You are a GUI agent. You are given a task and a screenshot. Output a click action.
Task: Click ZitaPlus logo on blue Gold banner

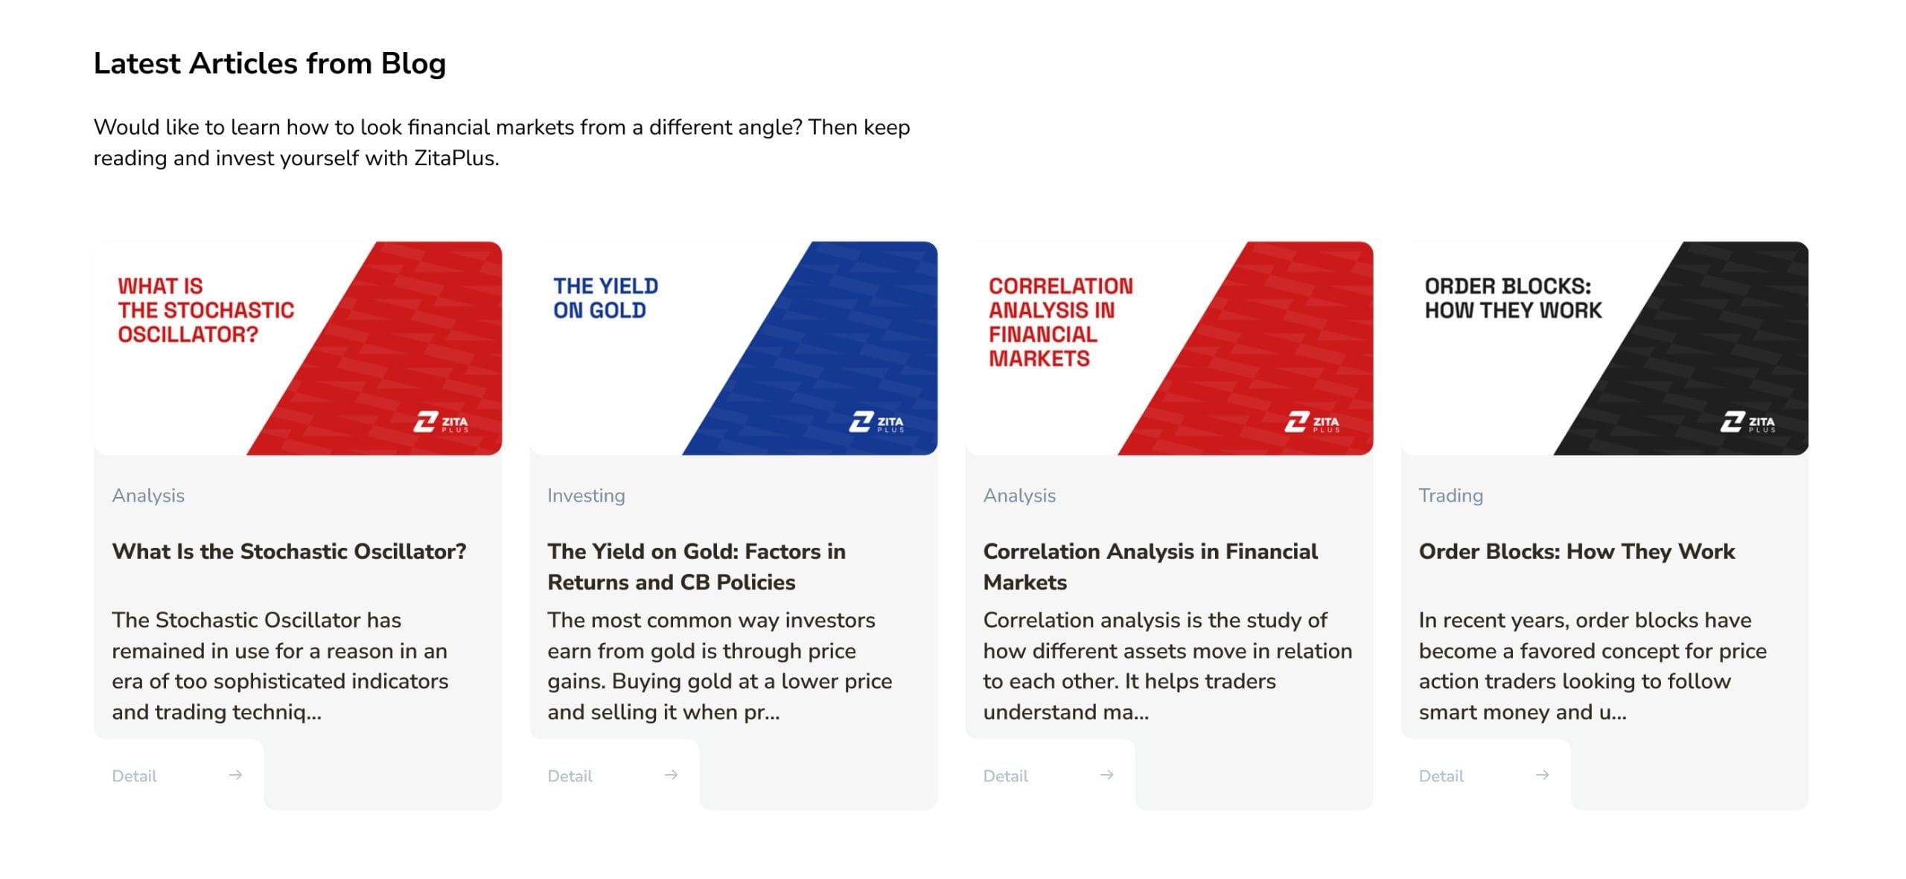tap(876, 422)
